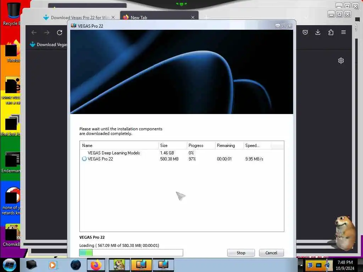Click the 580.38 MB size cell

[x=169, y=159]
